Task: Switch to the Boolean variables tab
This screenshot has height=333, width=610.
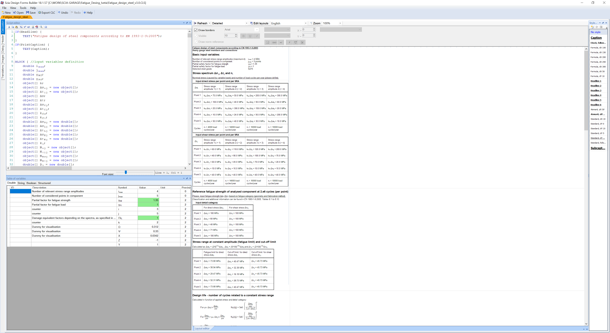Action: (31, 183)
